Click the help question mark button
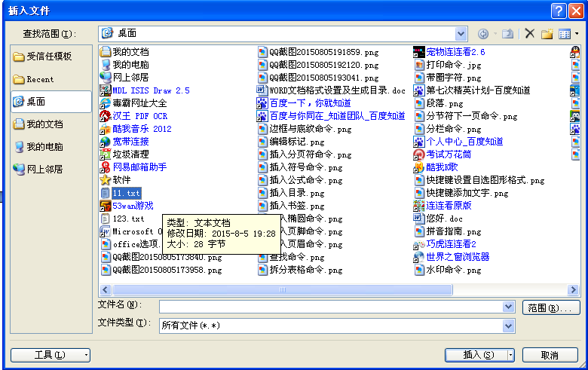Screen dimensions: 588x370 click(x=559, y=11)
